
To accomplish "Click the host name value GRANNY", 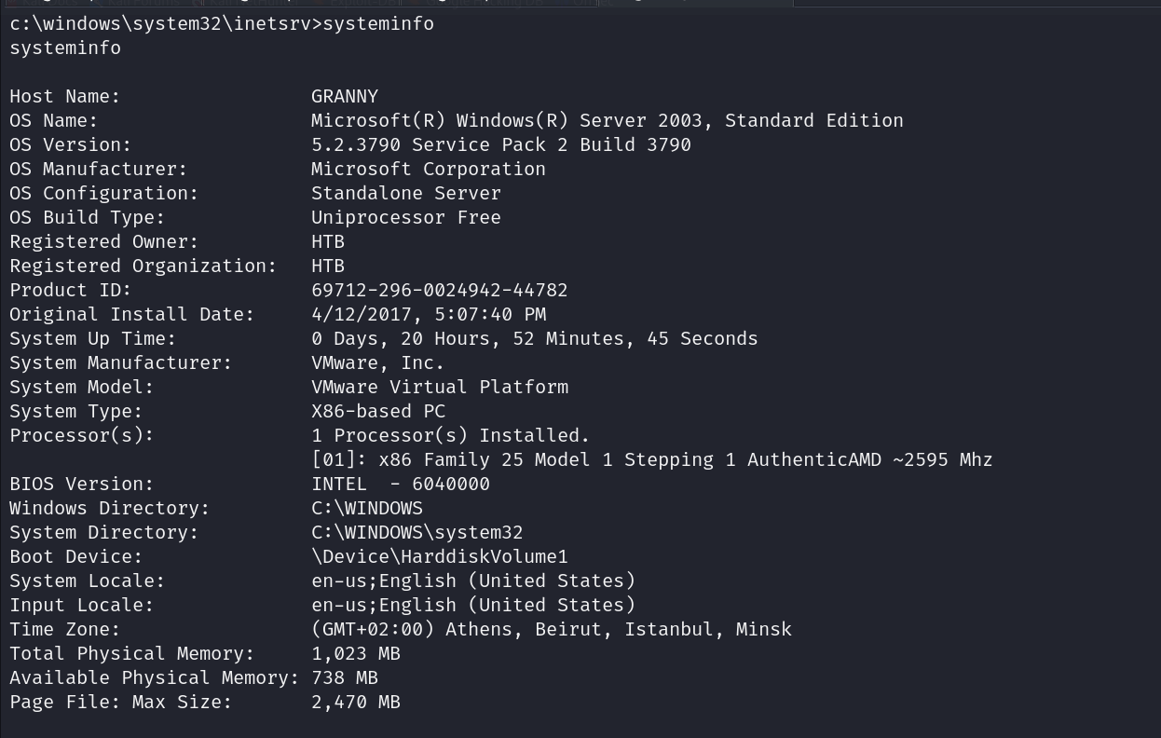I will coord(345,96).
